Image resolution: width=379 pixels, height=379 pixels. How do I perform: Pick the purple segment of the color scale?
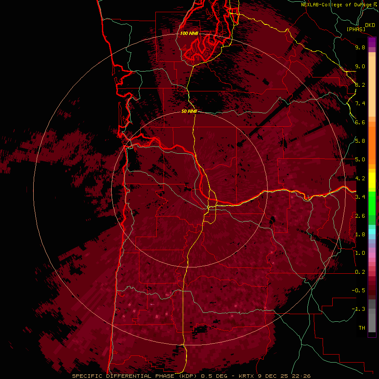[x=372, y=42]
